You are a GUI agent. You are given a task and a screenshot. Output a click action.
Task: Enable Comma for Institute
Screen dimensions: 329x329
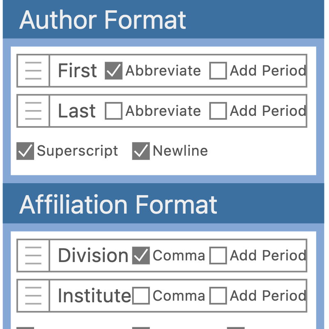click(x=142, y=296)
